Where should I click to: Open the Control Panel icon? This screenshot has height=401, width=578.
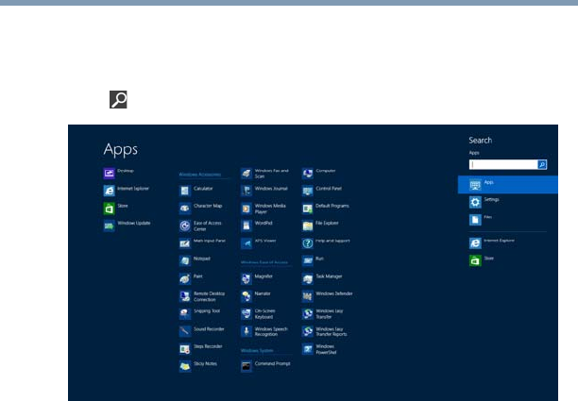point(307,190)
